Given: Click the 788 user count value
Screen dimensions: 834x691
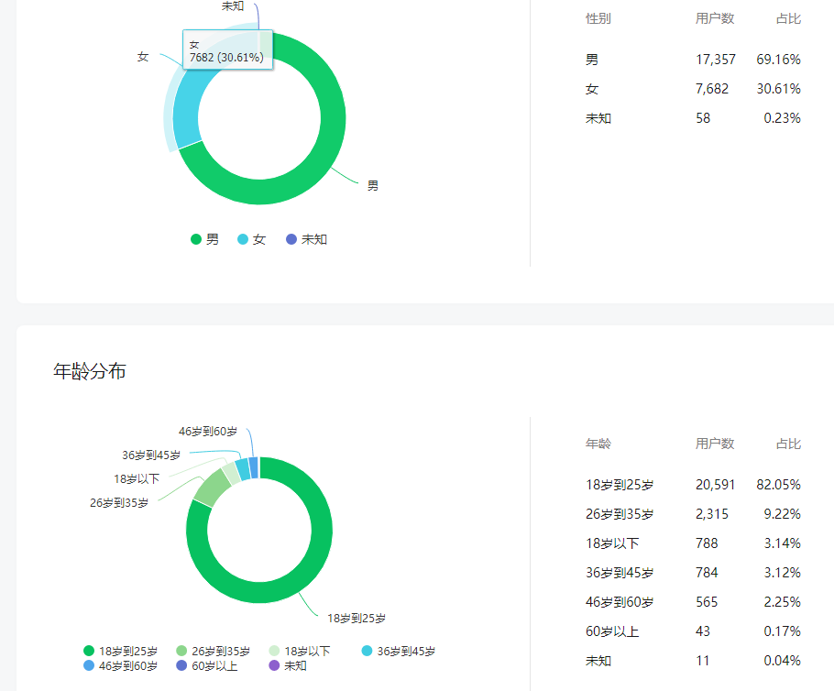Looking at the screenshot, I should click(x=707, y=543).
